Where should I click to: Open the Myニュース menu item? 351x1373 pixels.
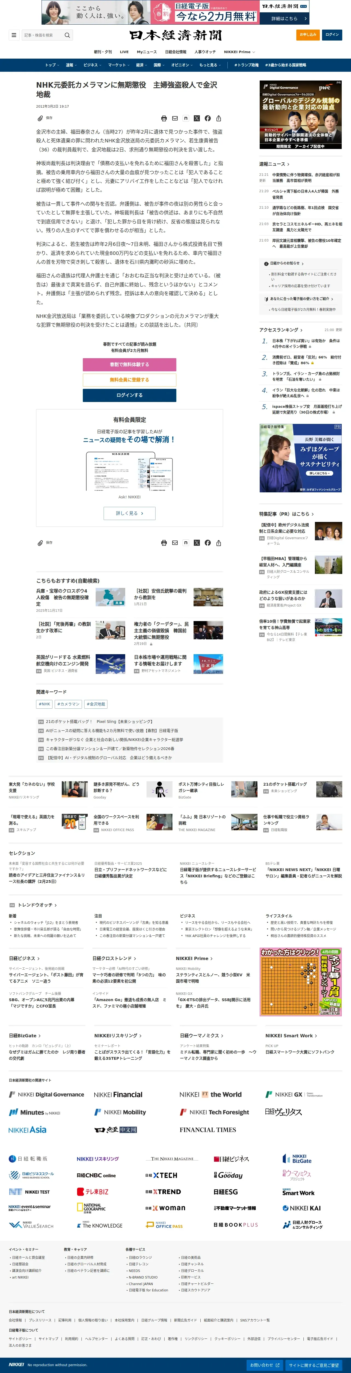coord(147,52)
